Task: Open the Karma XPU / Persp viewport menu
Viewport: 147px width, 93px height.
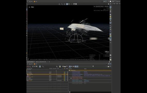Action: pos(100,6)
